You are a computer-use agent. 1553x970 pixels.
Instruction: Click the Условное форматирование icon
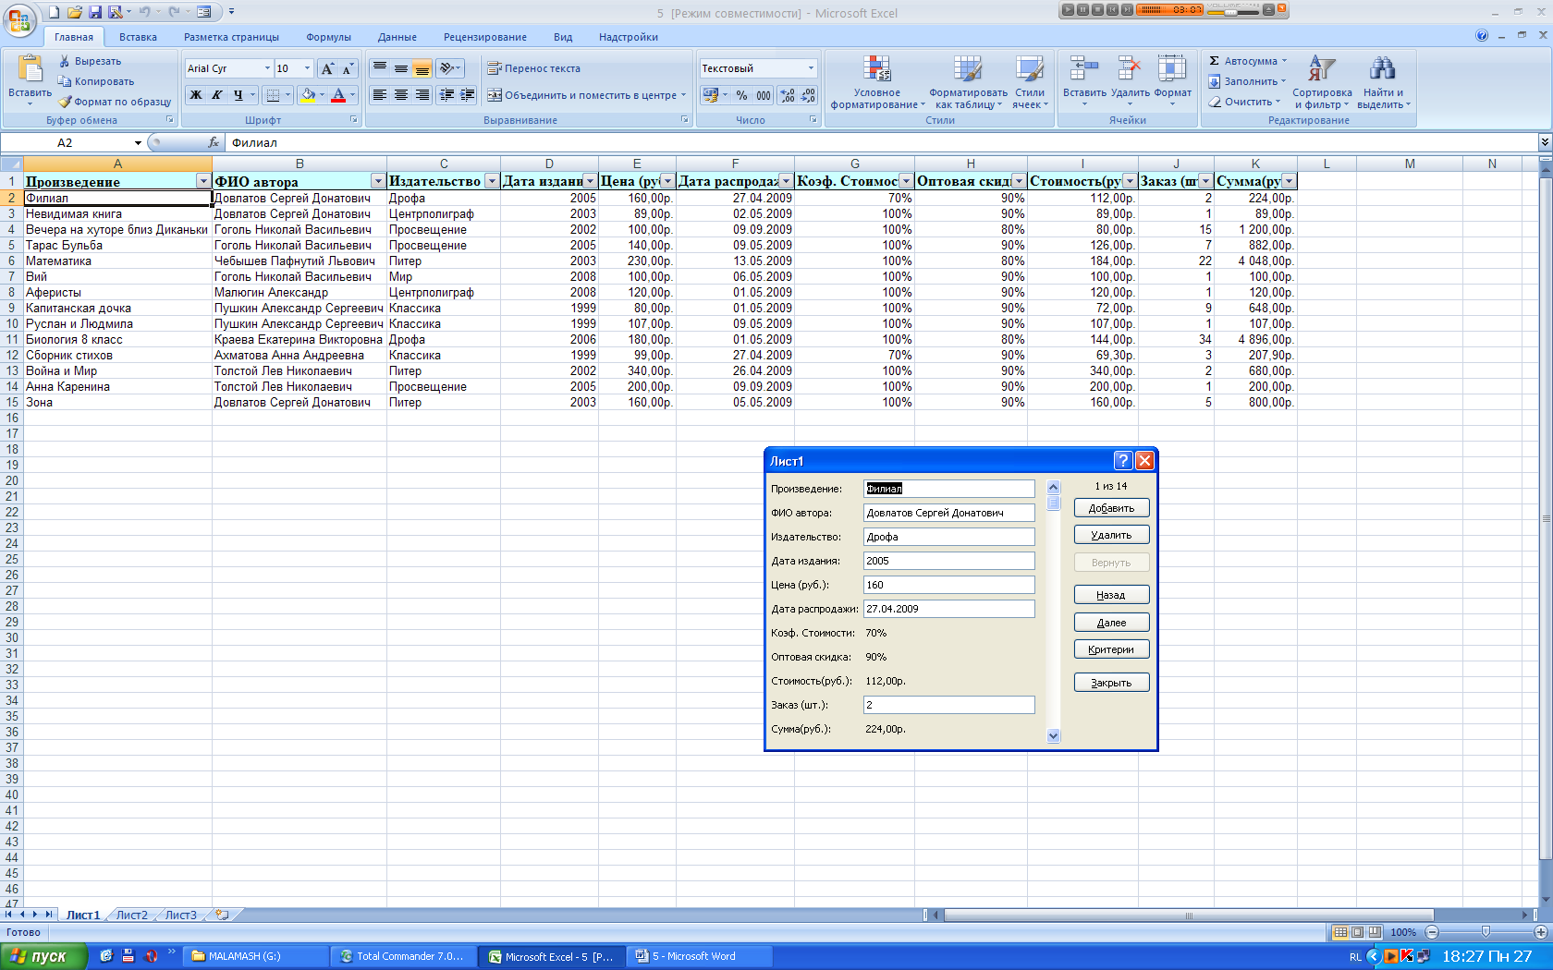click(x=876, y=70)
